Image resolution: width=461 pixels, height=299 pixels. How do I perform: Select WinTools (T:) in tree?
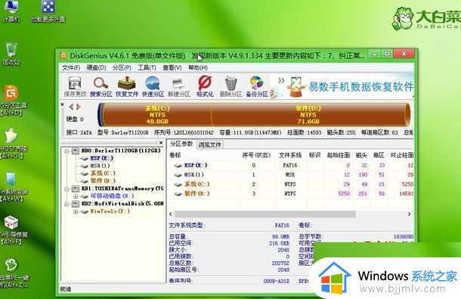click(x=110, y=211)
